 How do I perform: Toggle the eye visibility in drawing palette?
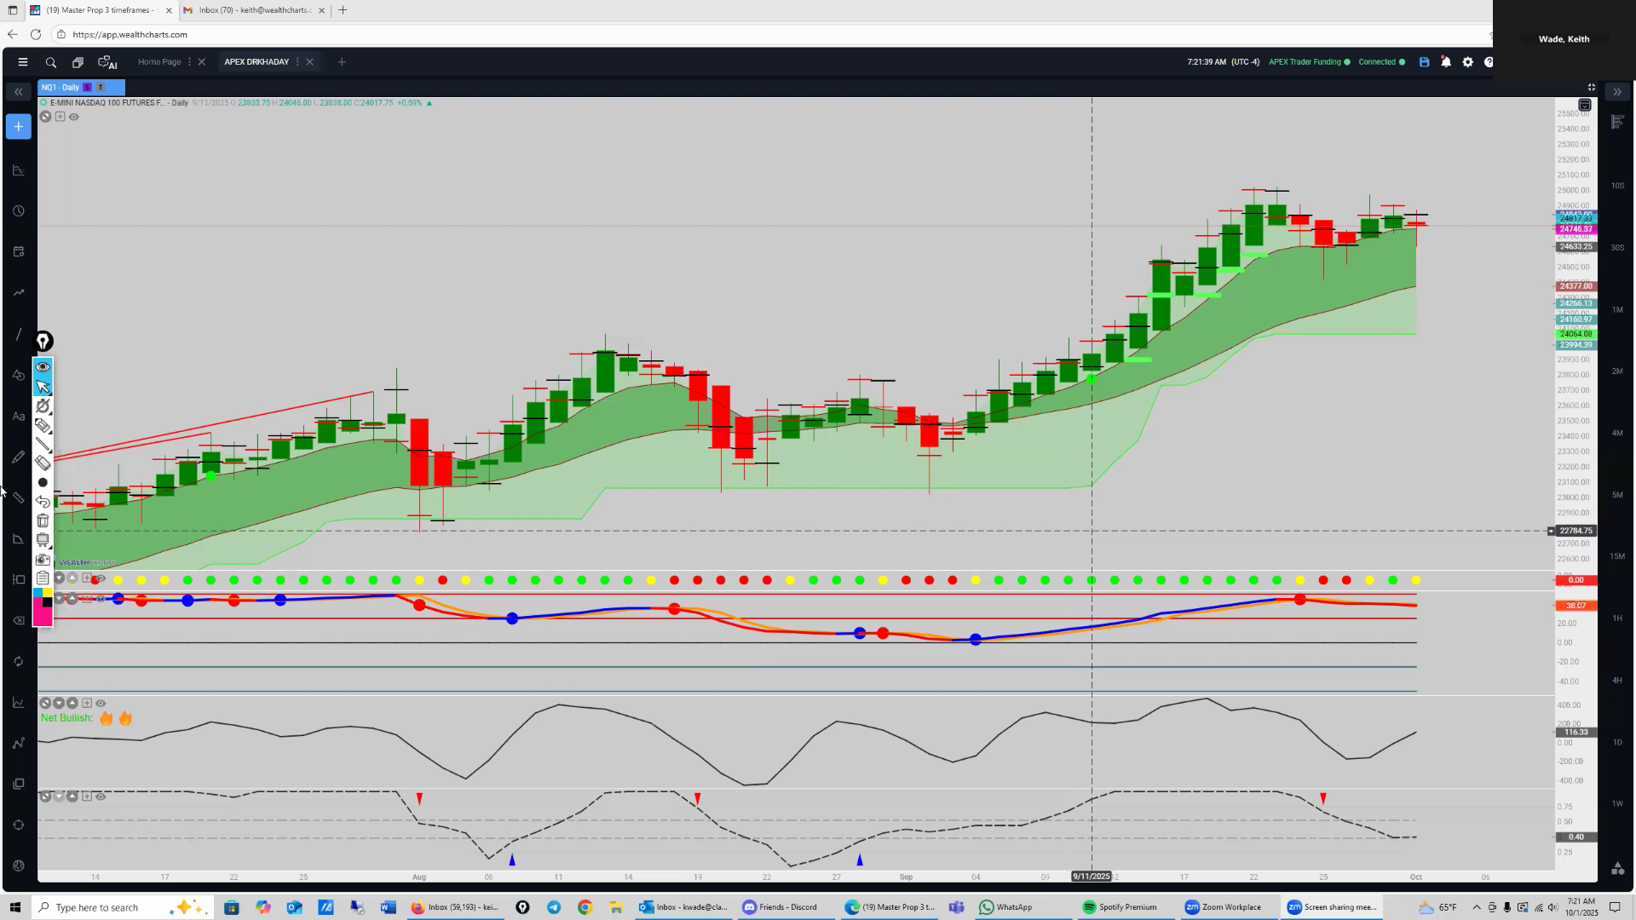[43, 367]
